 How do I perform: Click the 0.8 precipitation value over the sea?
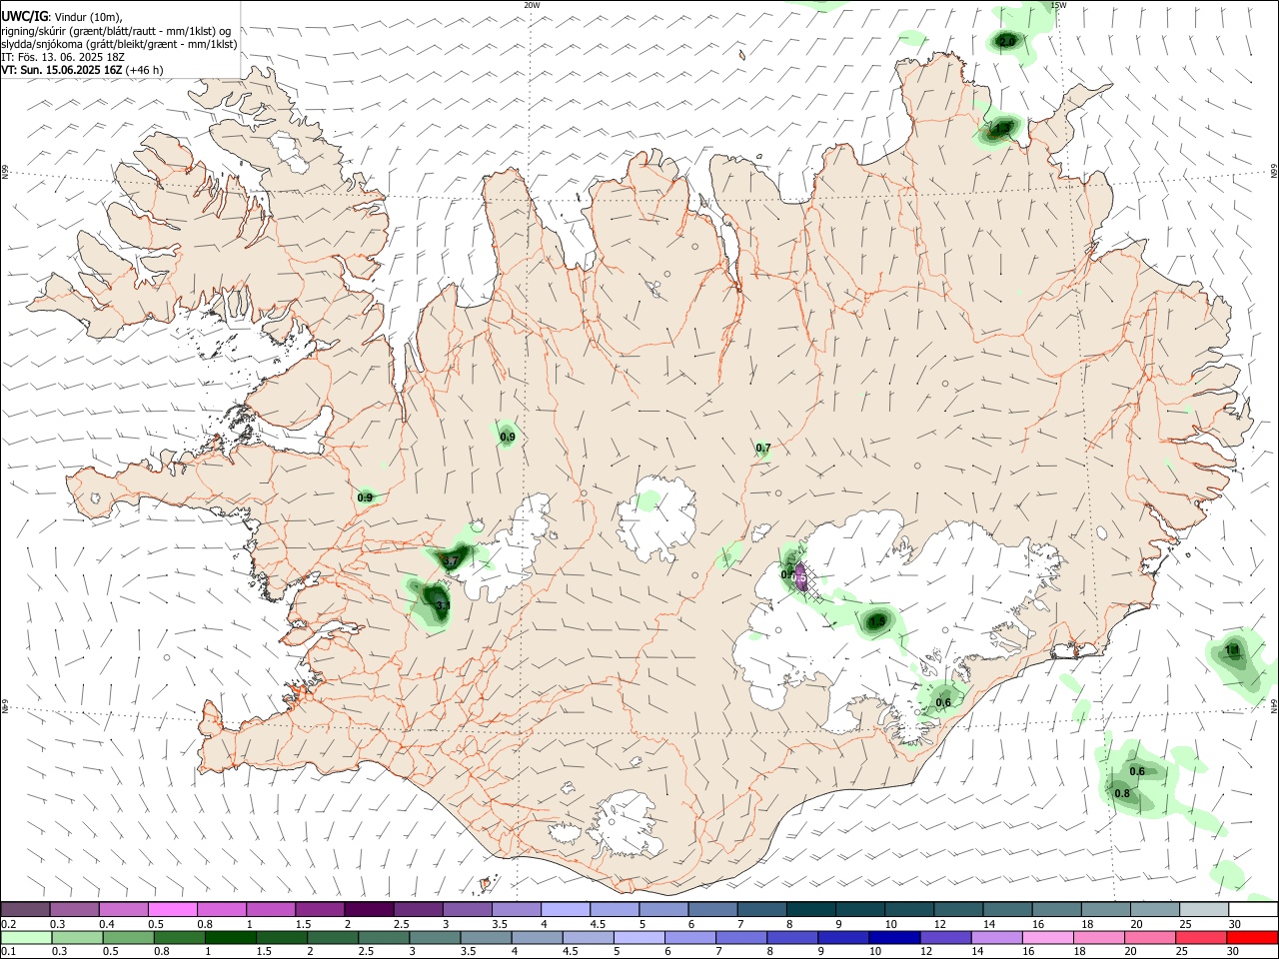point(1122,794)
